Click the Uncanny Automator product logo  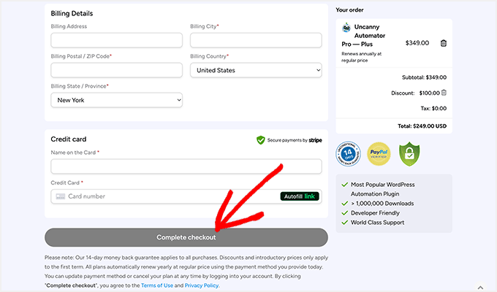click(346, 28)
